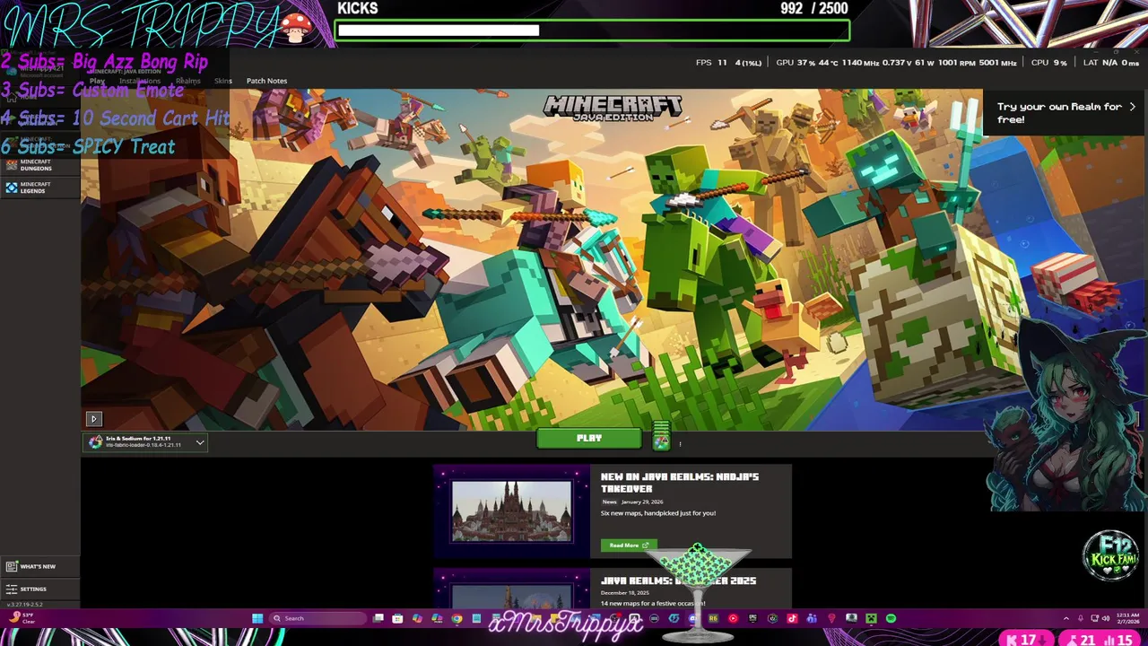Open the Nadja's Takeover castle thumbnail
Screen dimensions: 1148x646
(x=511, y=511)
